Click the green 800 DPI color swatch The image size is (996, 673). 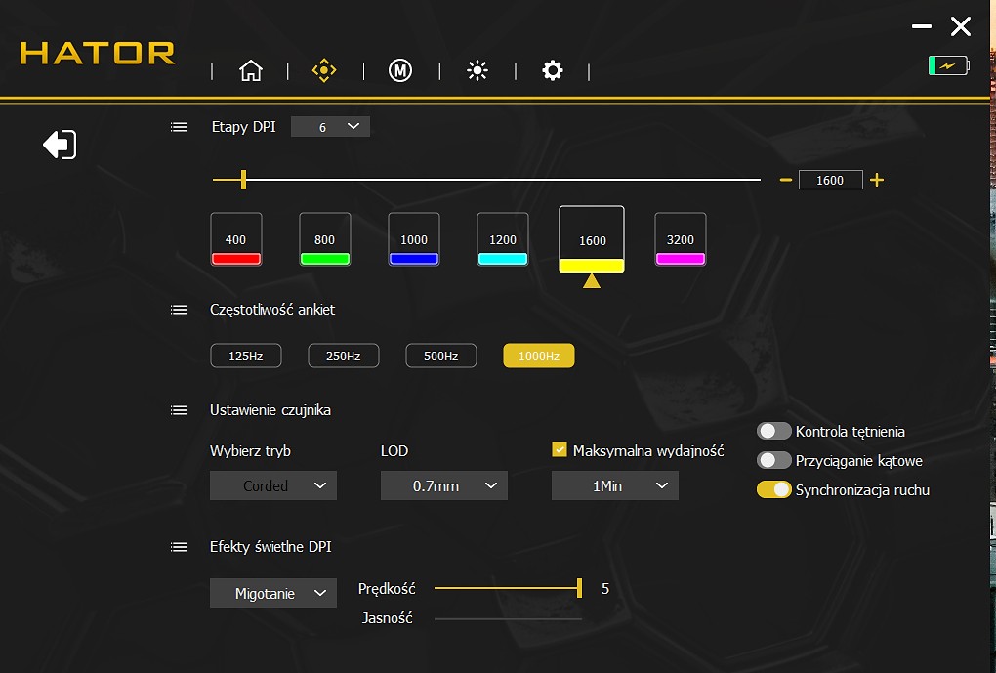click(x=324, y=257)
